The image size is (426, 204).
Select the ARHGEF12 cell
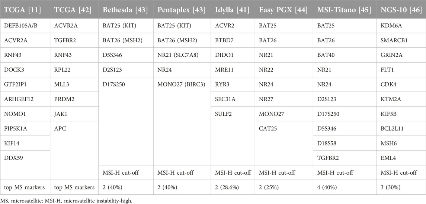[25, 99]
